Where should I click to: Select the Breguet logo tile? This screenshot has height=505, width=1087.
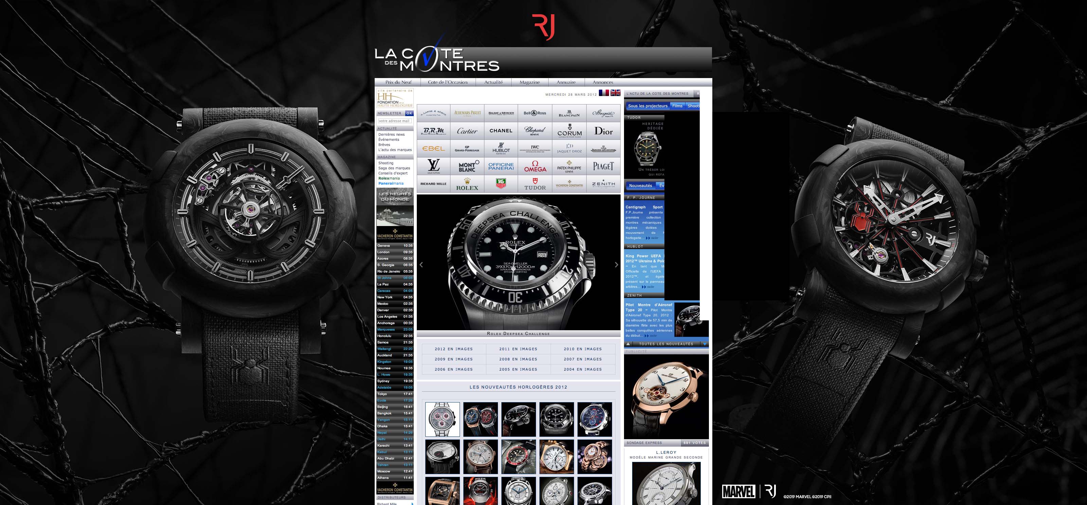pyautogui.click(x=603, y=113)
